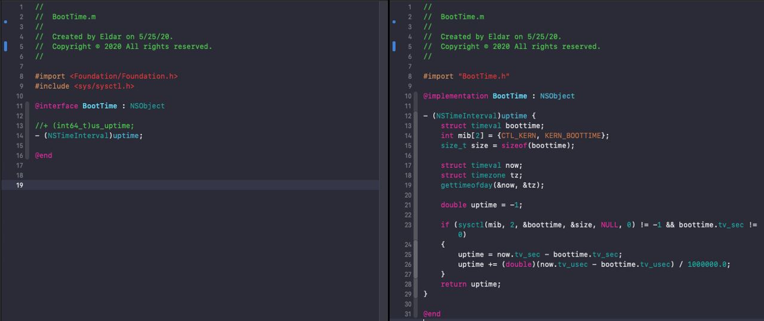
Task: Click "#include <sys/sysctl.h>" line
Action: [x=84, y=86]
